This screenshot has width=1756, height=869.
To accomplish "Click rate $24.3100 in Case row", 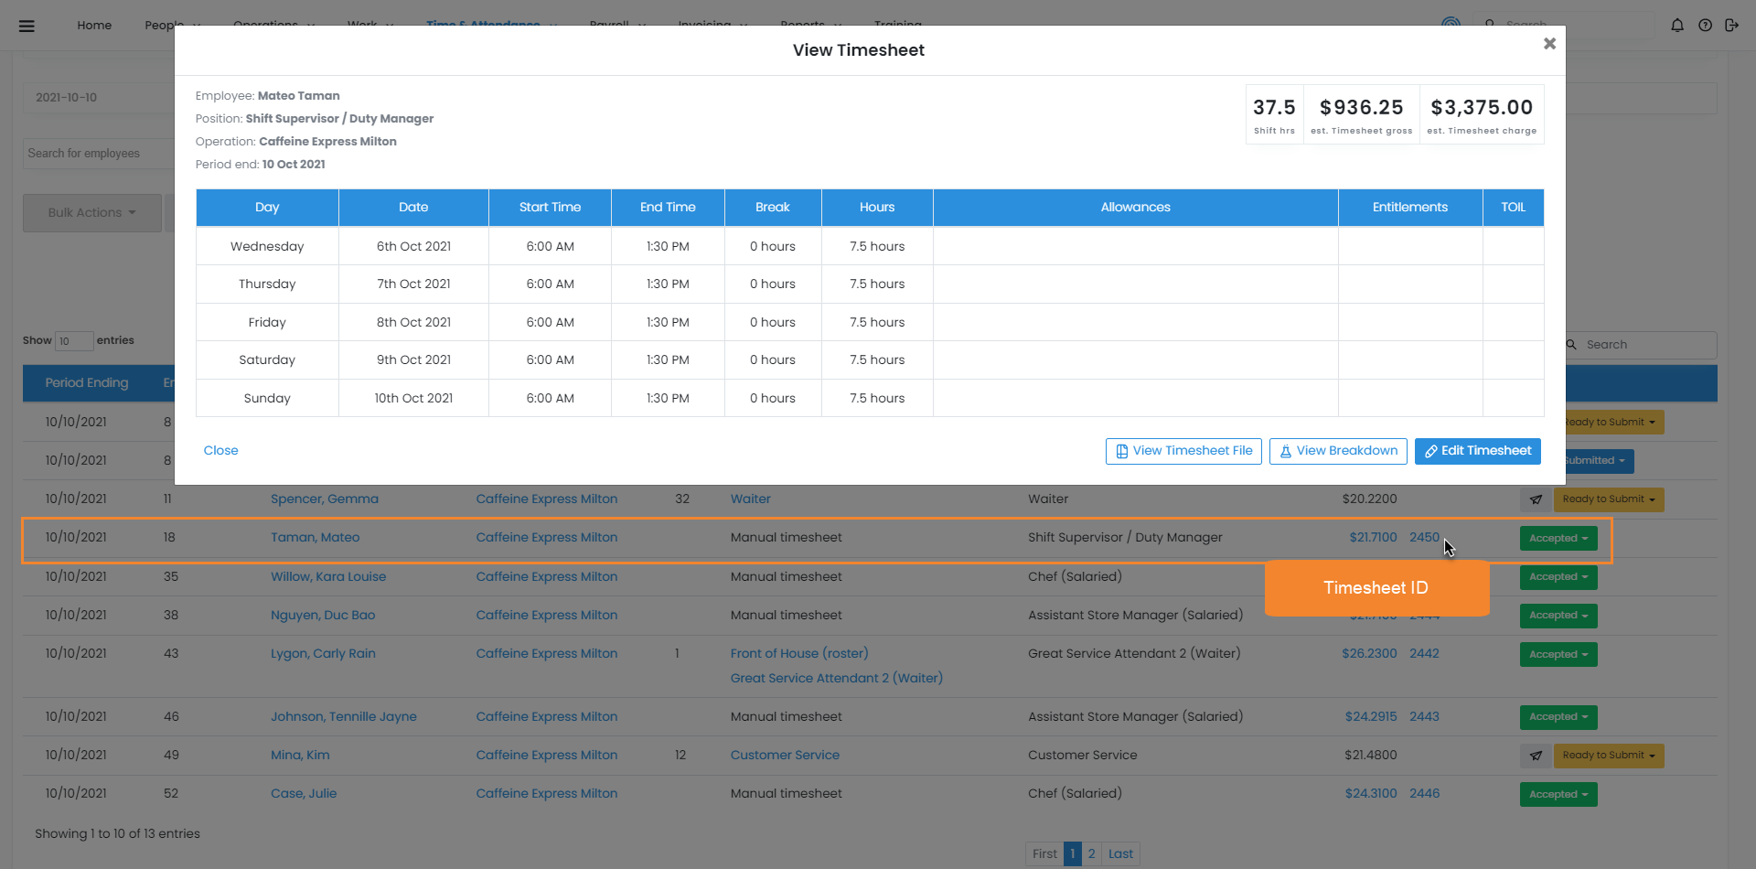I will coord(1371,793).
